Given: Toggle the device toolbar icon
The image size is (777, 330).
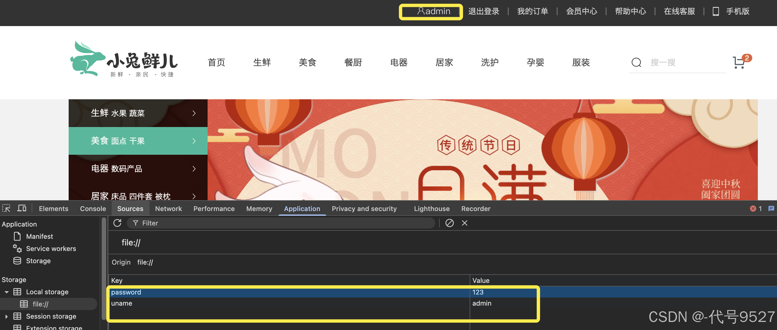Looking at the screenshot, I should (x=21, y=208).
